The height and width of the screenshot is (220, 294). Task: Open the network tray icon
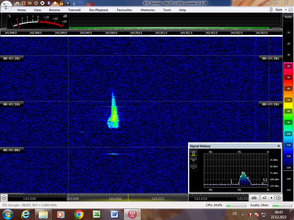click(x=264, y=215)
